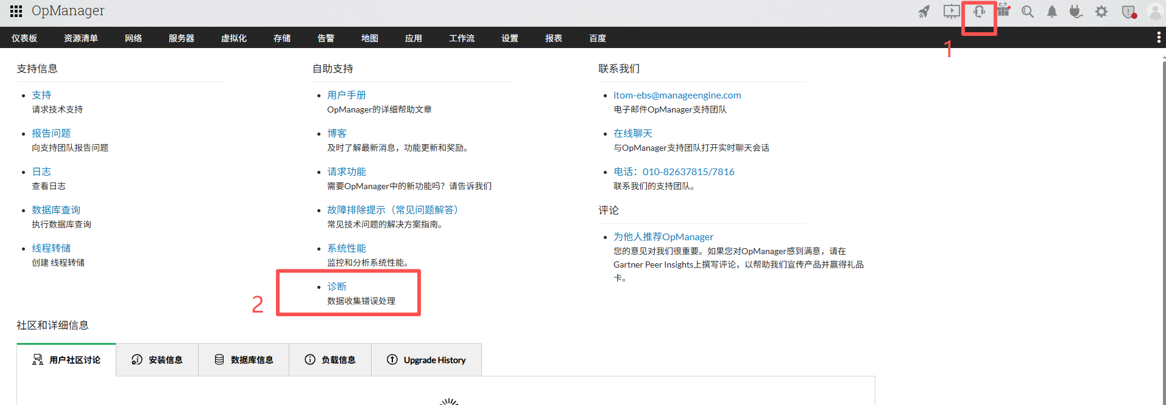Open support via the headset icon
The height and width of the screenshot is (405, 1166).
point(979,12)
